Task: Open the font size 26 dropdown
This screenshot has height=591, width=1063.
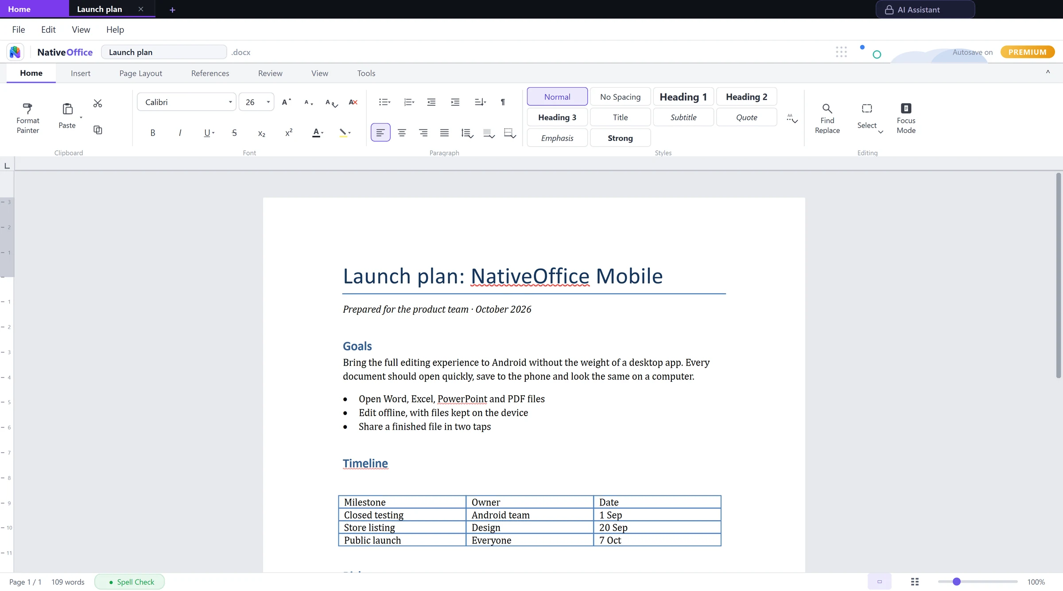Action: [256, 102]
